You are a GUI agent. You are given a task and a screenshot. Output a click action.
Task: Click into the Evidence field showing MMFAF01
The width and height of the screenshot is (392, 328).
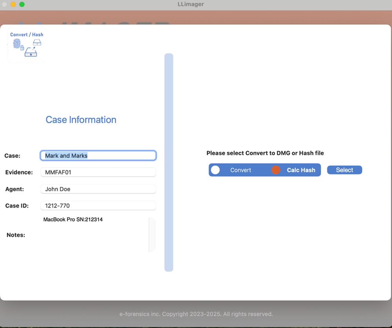point(98,172)
